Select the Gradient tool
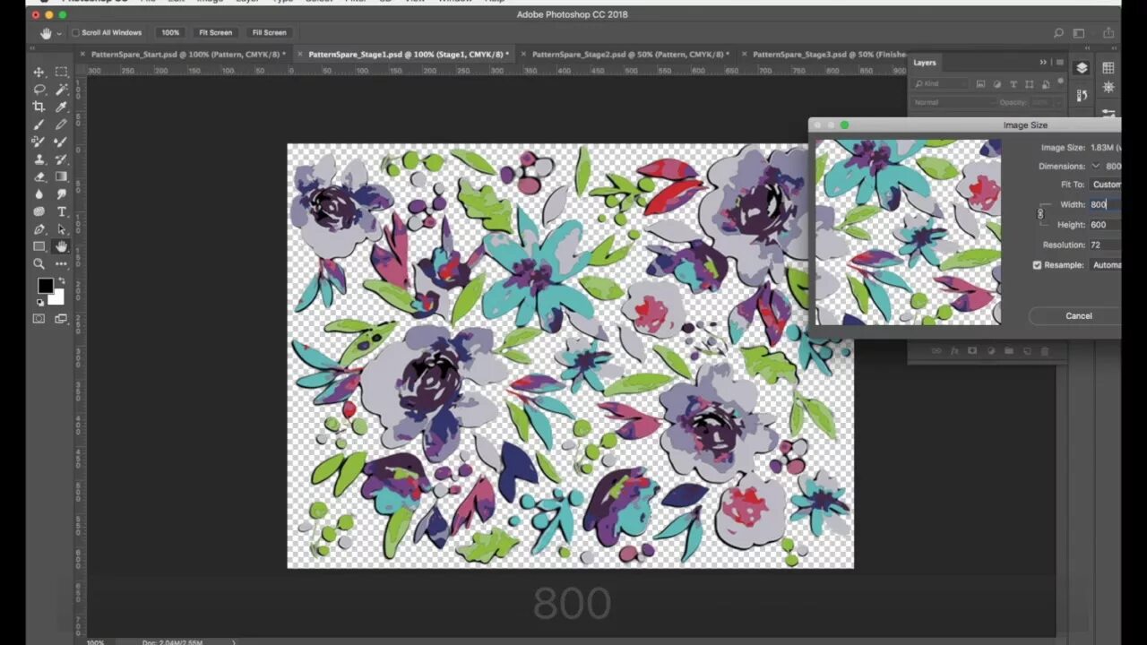The width and height of the screenshot is (1147, 645). (61, 176)
